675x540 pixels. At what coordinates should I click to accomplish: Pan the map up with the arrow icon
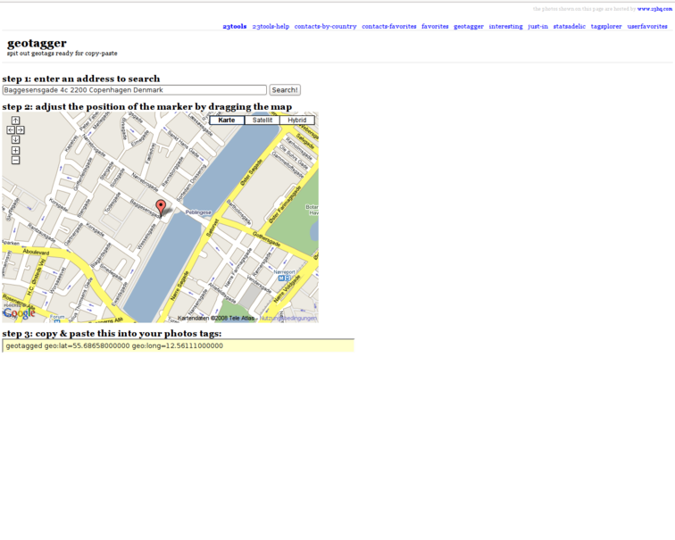click(15, 120)
